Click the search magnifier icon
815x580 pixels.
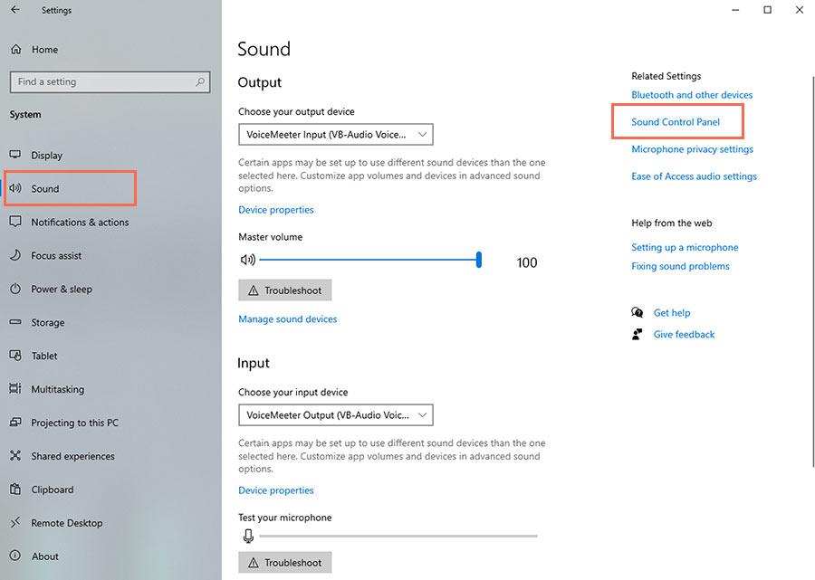click(x=200, y=82)
